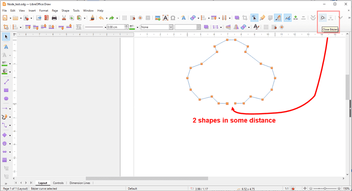
Task: Open the Shape menu
Action: [x=65, y=11]
